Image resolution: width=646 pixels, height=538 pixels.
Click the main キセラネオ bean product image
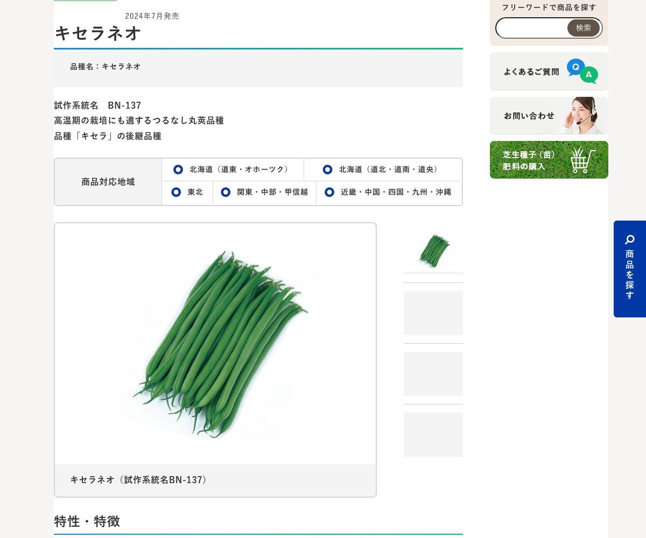pos(215,344)
